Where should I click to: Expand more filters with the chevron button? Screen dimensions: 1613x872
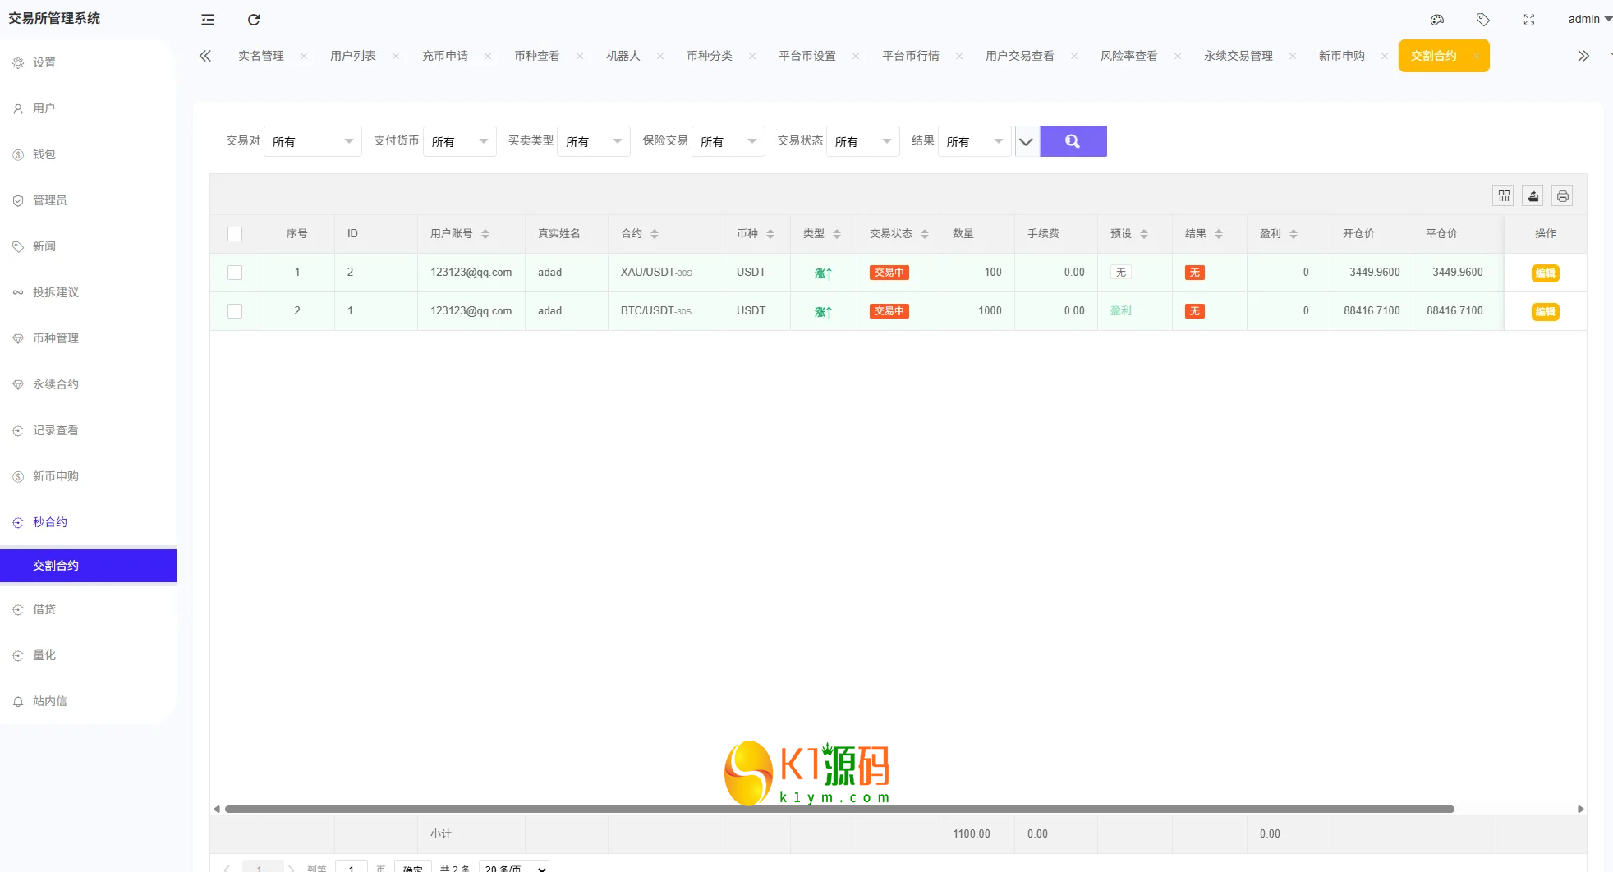(1027, 141)
